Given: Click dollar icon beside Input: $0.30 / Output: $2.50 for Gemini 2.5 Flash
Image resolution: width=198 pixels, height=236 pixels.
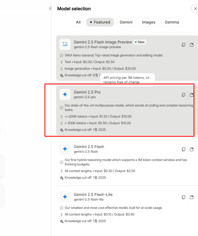Looking at the screenshot, I should click(x=61, y=171).
